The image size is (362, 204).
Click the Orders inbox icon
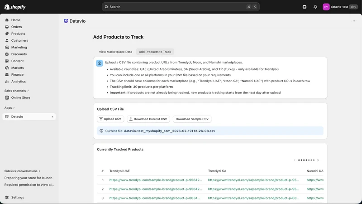pos(7,27)
